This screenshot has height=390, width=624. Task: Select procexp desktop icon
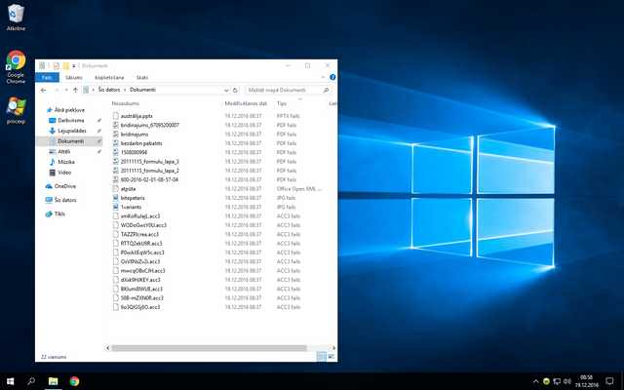(16, 110)
